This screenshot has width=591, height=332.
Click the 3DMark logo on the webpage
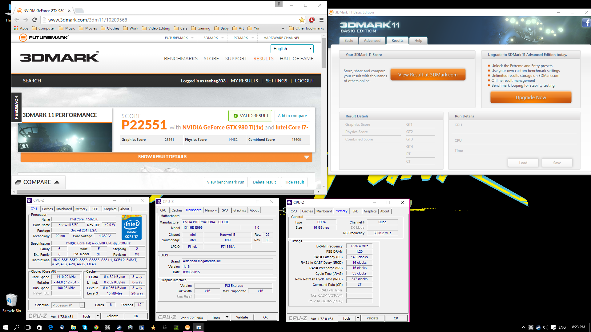[59, 57]
